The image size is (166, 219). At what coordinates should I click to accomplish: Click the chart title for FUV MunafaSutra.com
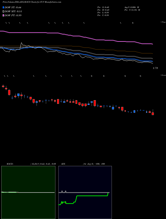[32, 2]
